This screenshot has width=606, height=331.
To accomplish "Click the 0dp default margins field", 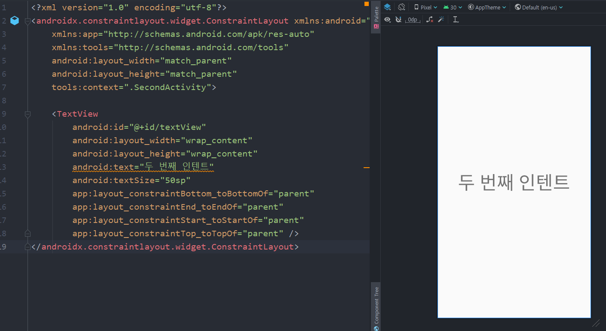I will [413, 20].
